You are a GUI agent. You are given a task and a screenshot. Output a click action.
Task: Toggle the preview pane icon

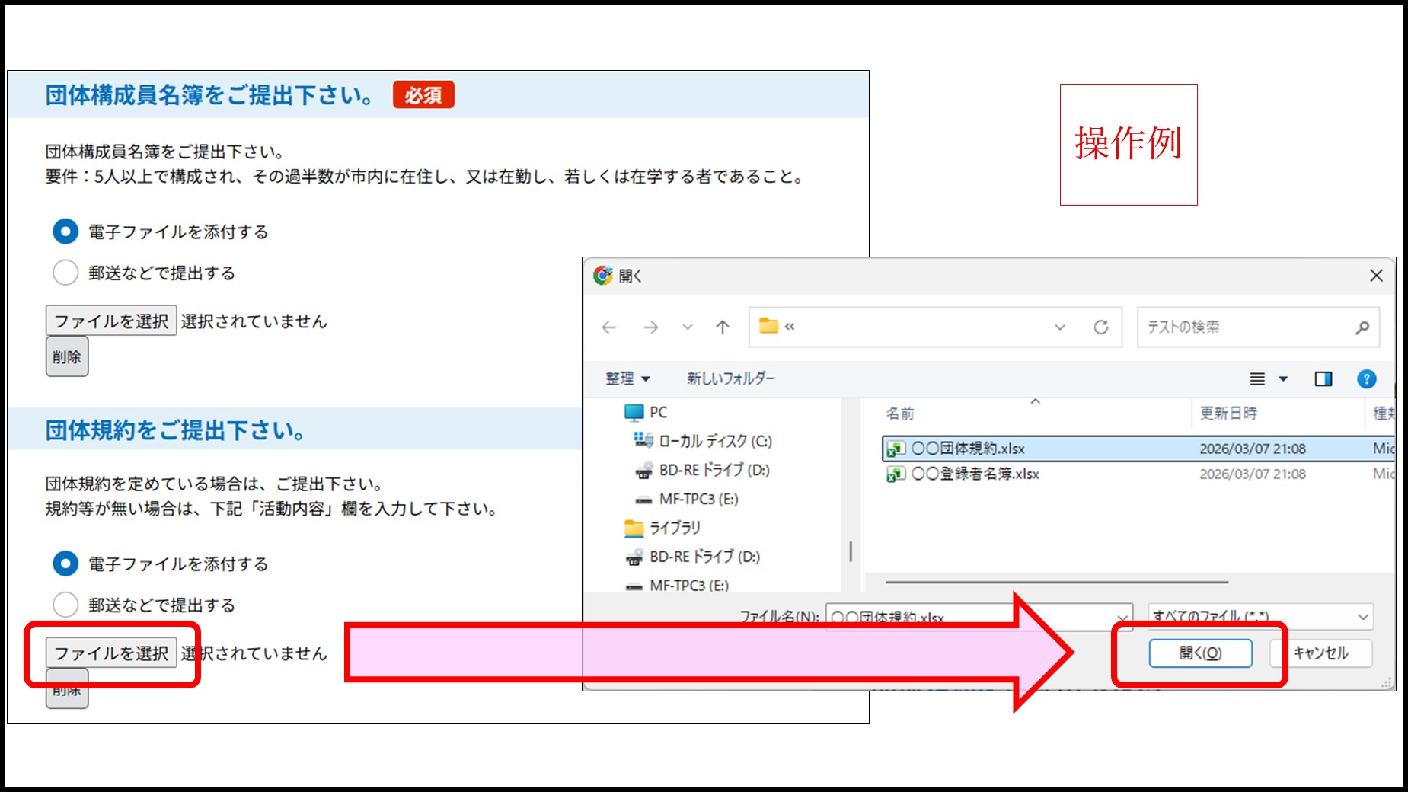click(1323, 378)
